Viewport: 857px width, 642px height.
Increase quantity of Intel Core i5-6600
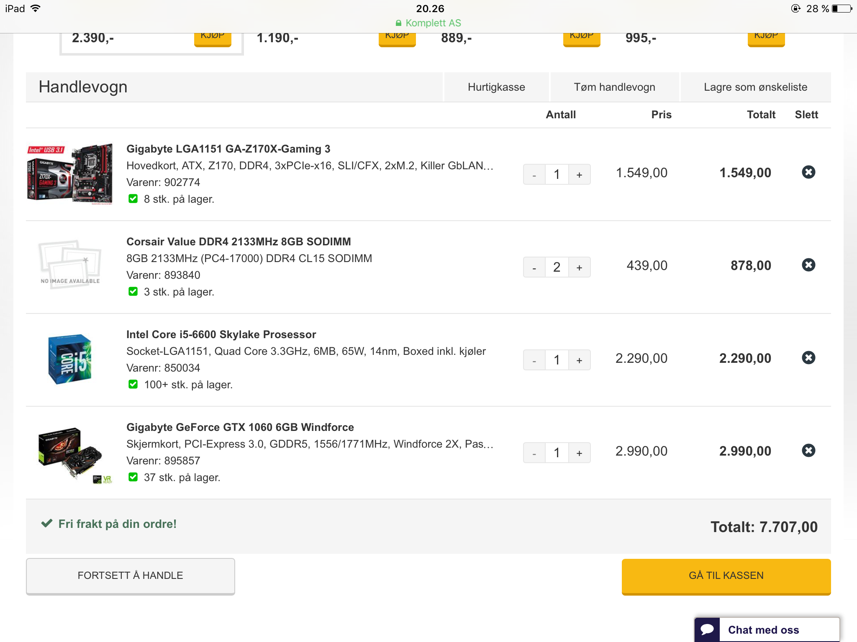[580, 360]
